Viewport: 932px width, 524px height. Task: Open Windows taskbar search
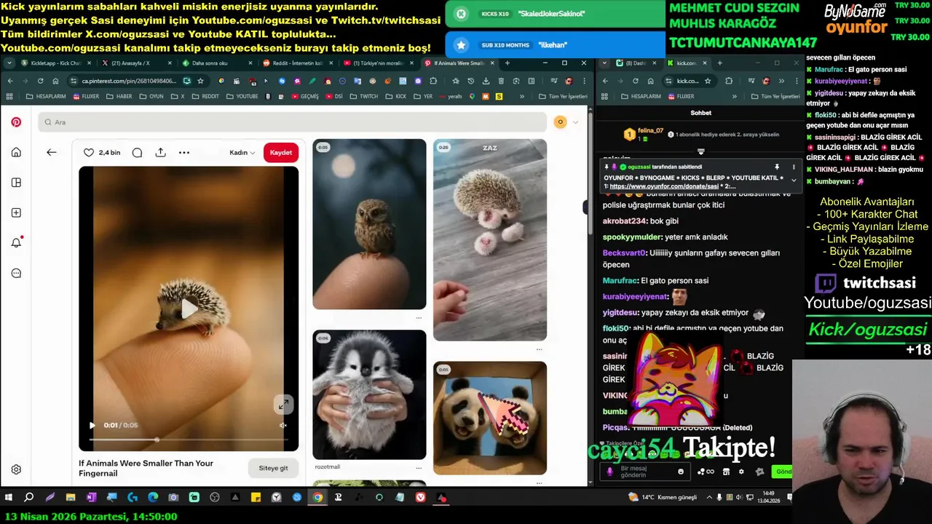click(x=28, y=498)
